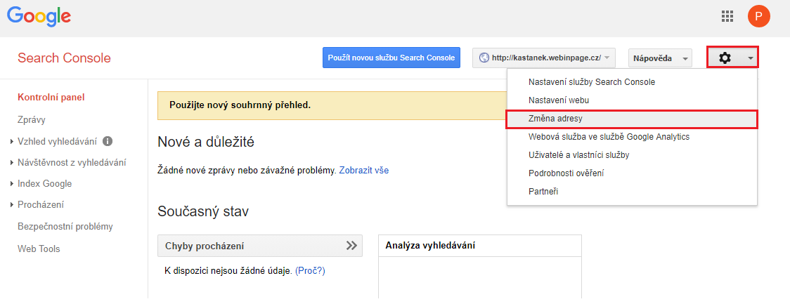Screen dimensions: 790x304
Task: Open the Nápověda dropdown
Action: point(660,58)
